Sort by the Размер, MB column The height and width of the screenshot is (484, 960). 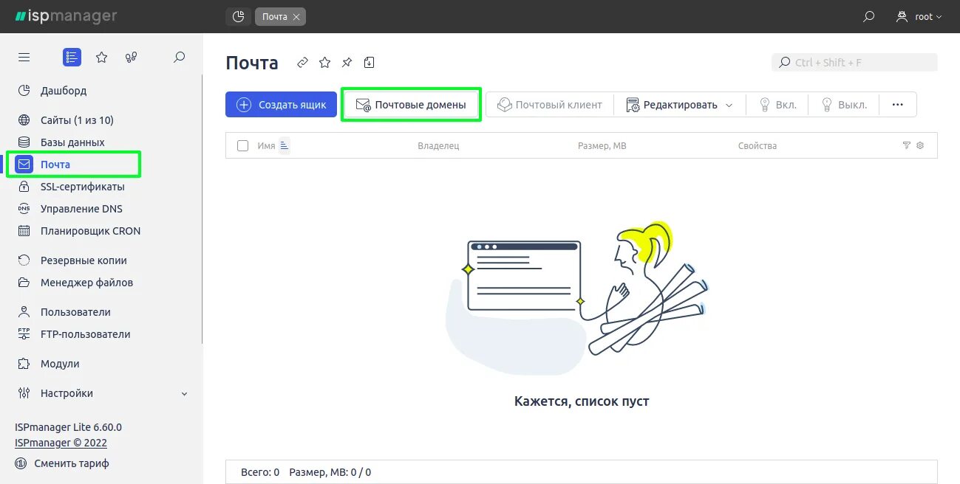602,146
